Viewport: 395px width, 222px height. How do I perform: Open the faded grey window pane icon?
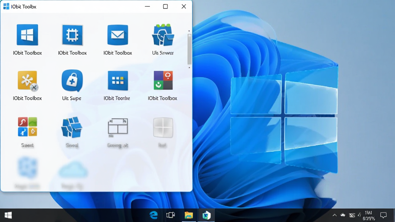pos(163,127)
